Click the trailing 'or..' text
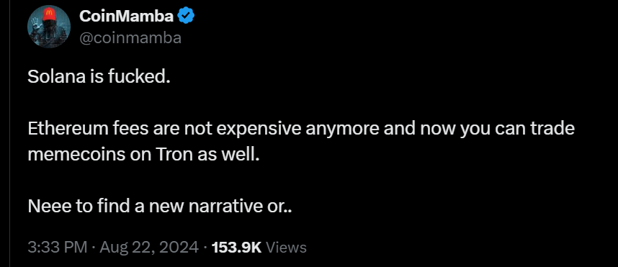Viewport: 618px width, 267px height. [x=278, y=207]
